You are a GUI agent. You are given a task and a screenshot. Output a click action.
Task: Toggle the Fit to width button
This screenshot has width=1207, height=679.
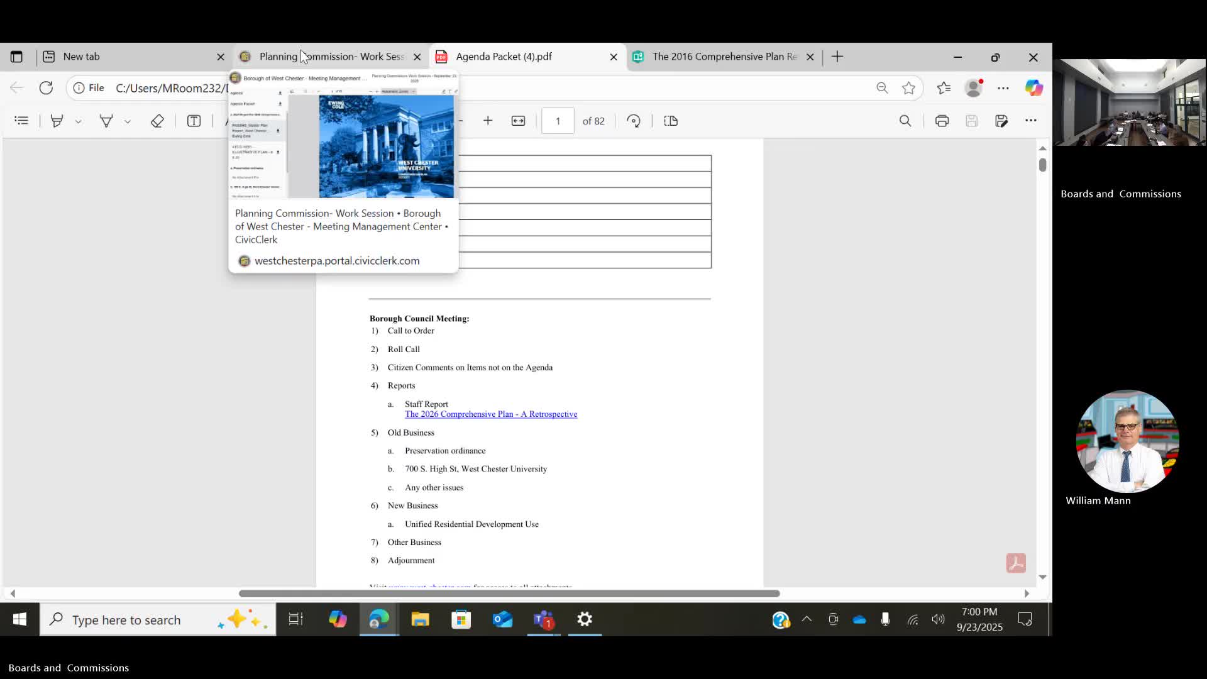point(518,121)
